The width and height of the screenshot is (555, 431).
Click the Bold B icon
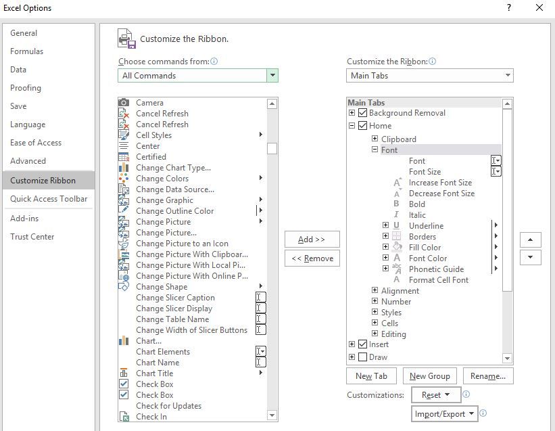click(x=396, y=204)
